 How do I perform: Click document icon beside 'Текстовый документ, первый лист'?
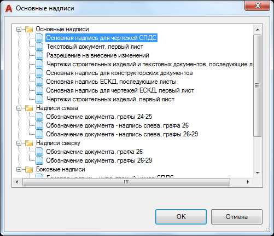coord(39,47)
